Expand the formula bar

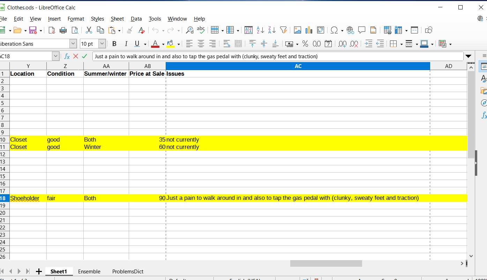[468, 56]
